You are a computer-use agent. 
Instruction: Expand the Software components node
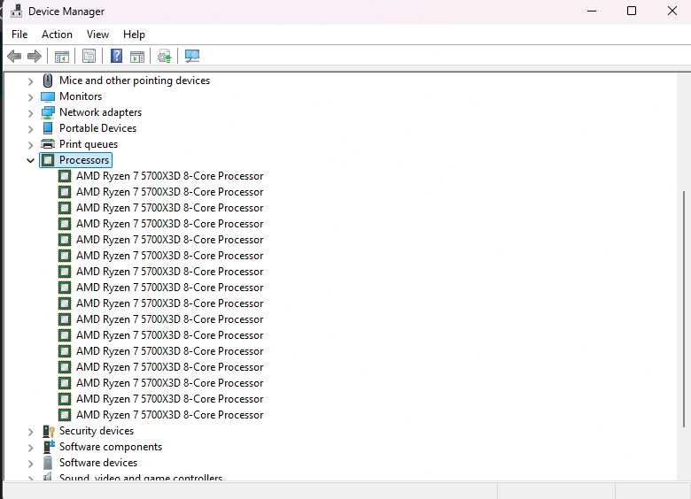(x=30, y=448)
